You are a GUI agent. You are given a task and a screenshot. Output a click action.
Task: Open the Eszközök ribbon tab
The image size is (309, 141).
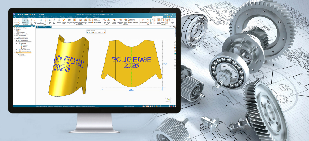tap(70, 17)
